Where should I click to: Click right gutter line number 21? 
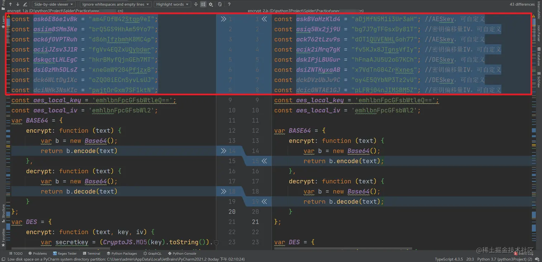[255, 222]
